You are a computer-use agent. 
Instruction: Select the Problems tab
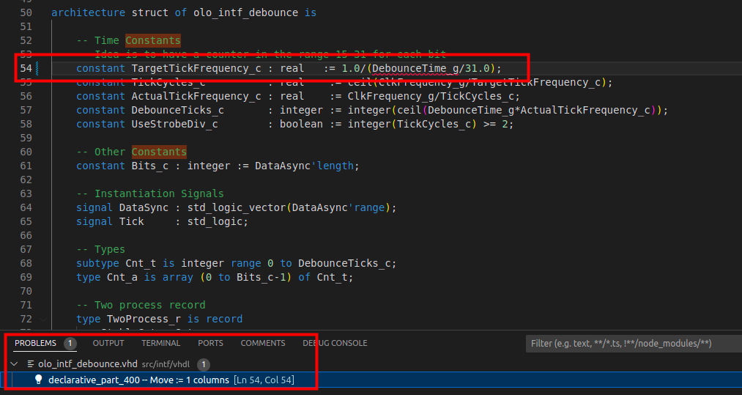tap(35, 343)
